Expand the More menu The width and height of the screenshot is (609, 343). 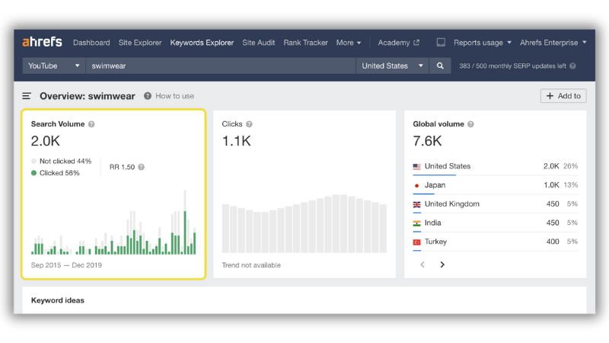(349, 43)
